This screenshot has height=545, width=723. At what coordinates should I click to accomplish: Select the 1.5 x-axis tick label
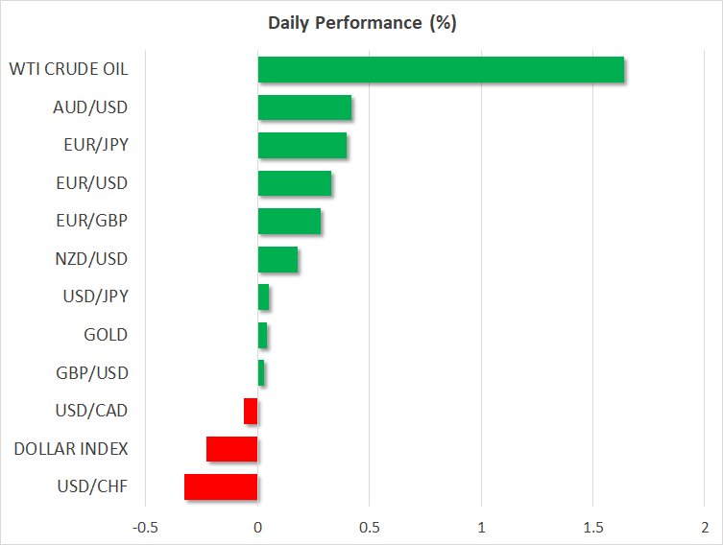(x=592, y=527)
